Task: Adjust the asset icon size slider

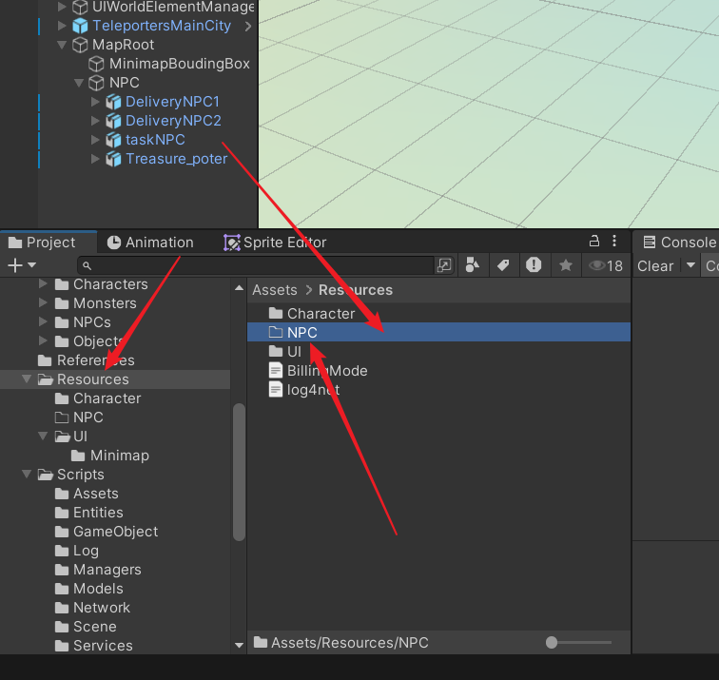Action: pos(553,643)
